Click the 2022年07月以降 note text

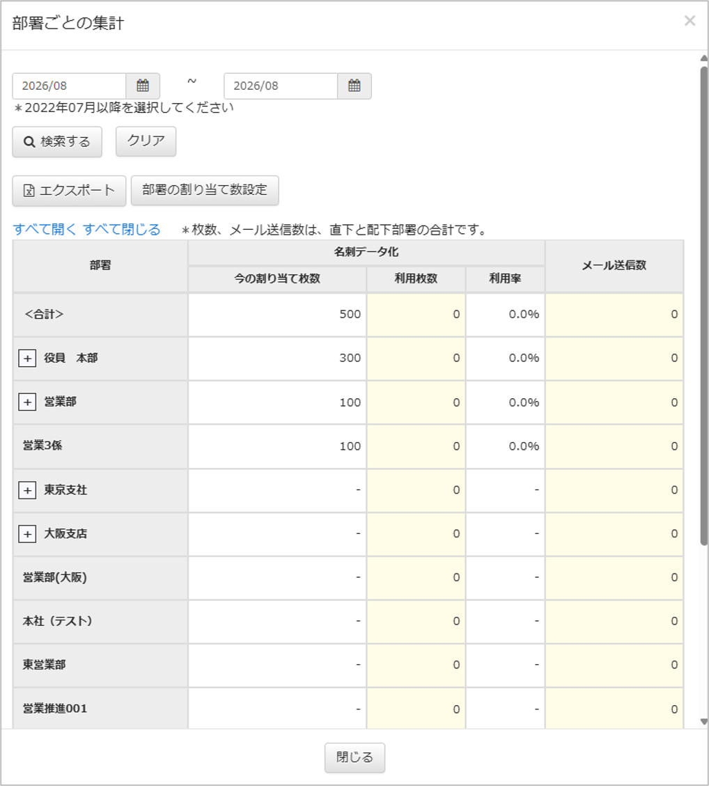(x=125, y=108)
